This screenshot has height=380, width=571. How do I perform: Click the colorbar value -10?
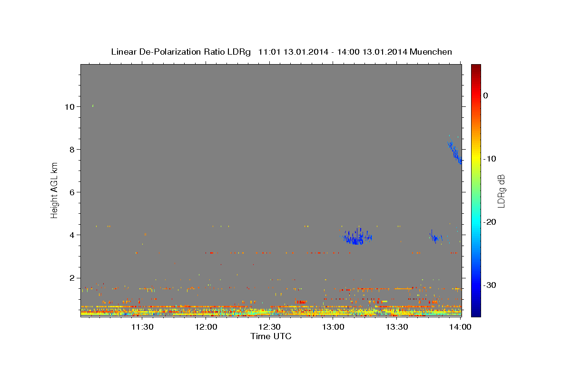click(490, 159)
